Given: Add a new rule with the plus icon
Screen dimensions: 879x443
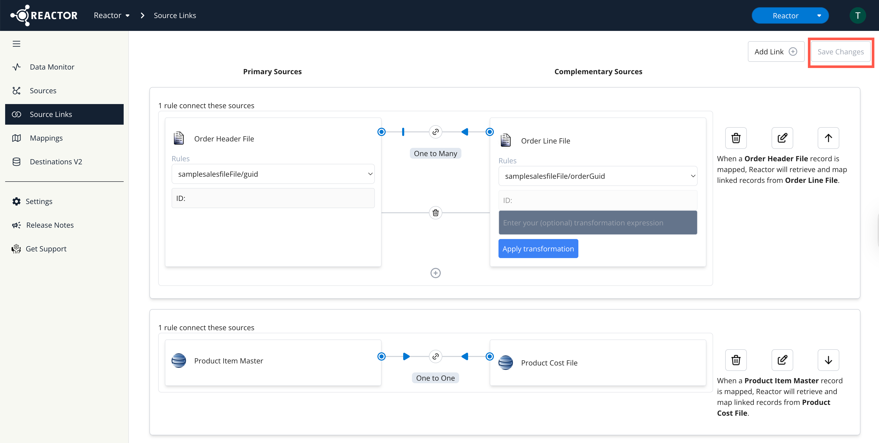Looking at the screenshot, I should click(435, 273).
